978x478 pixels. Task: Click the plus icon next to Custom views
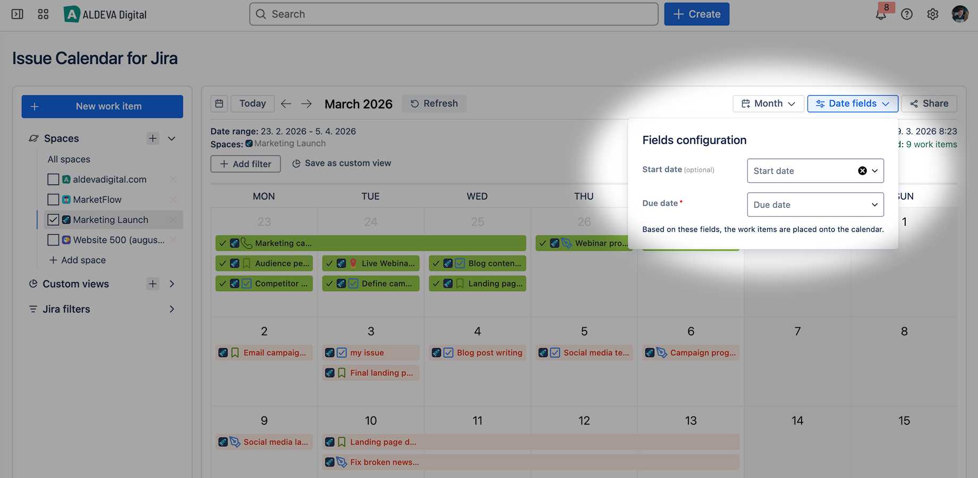(x=153, y=284)
